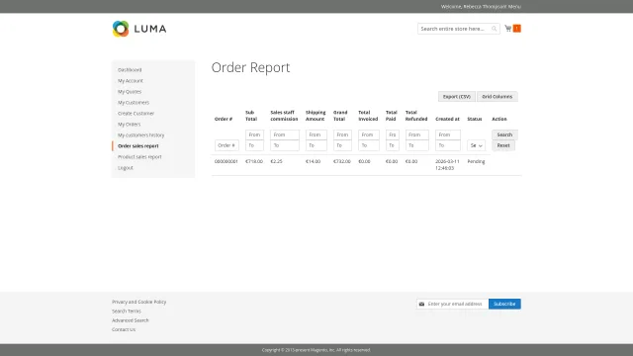Image resolution: width=633 pixels, height=356 pixels.
Task: Focus Total Paid From field
Action: click(393, 134)
